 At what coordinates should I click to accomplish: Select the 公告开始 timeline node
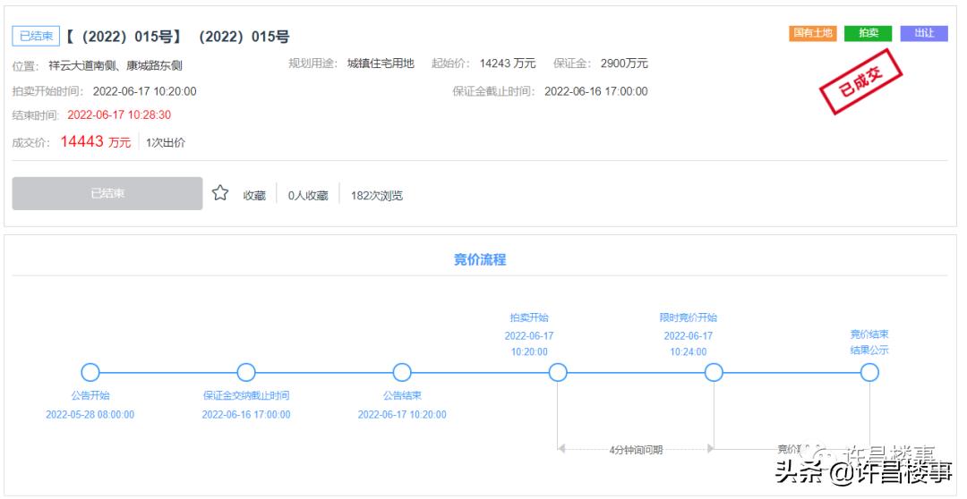pyautogui.click(x=90, y=372)
